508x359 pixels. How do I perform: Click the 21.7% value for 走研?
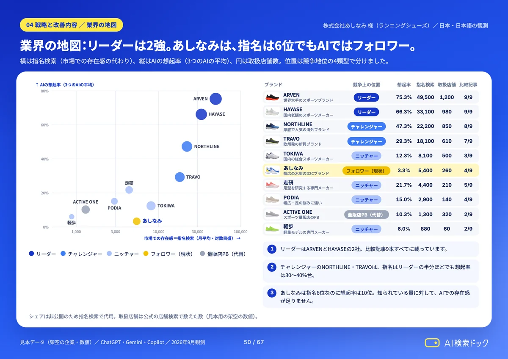404,185
